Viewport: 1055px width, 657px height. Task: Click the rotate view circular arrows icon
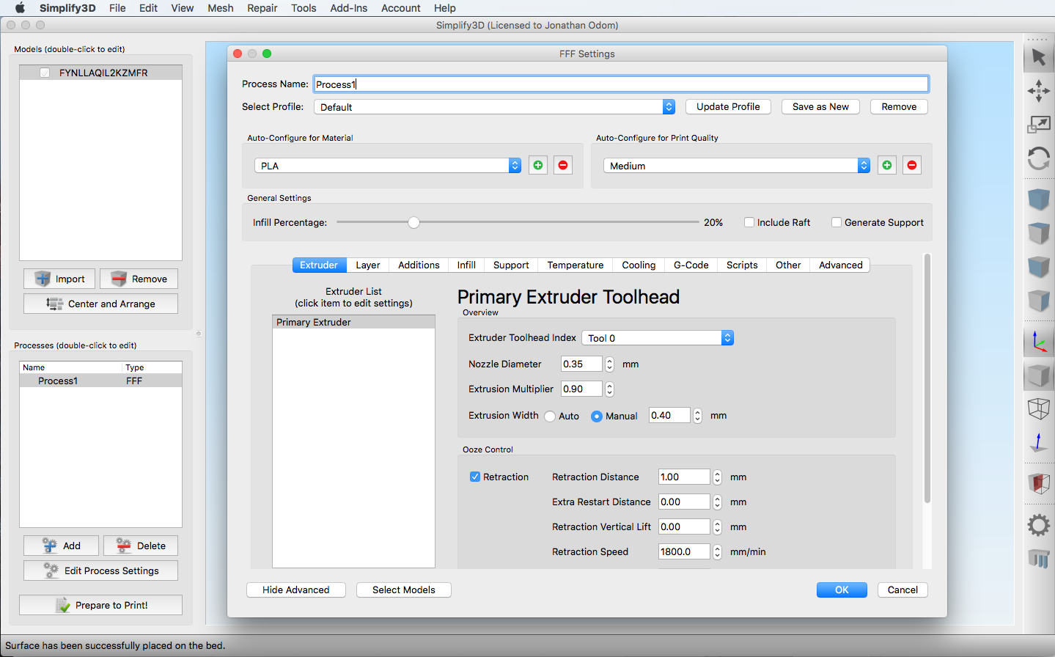point(1038,158)
